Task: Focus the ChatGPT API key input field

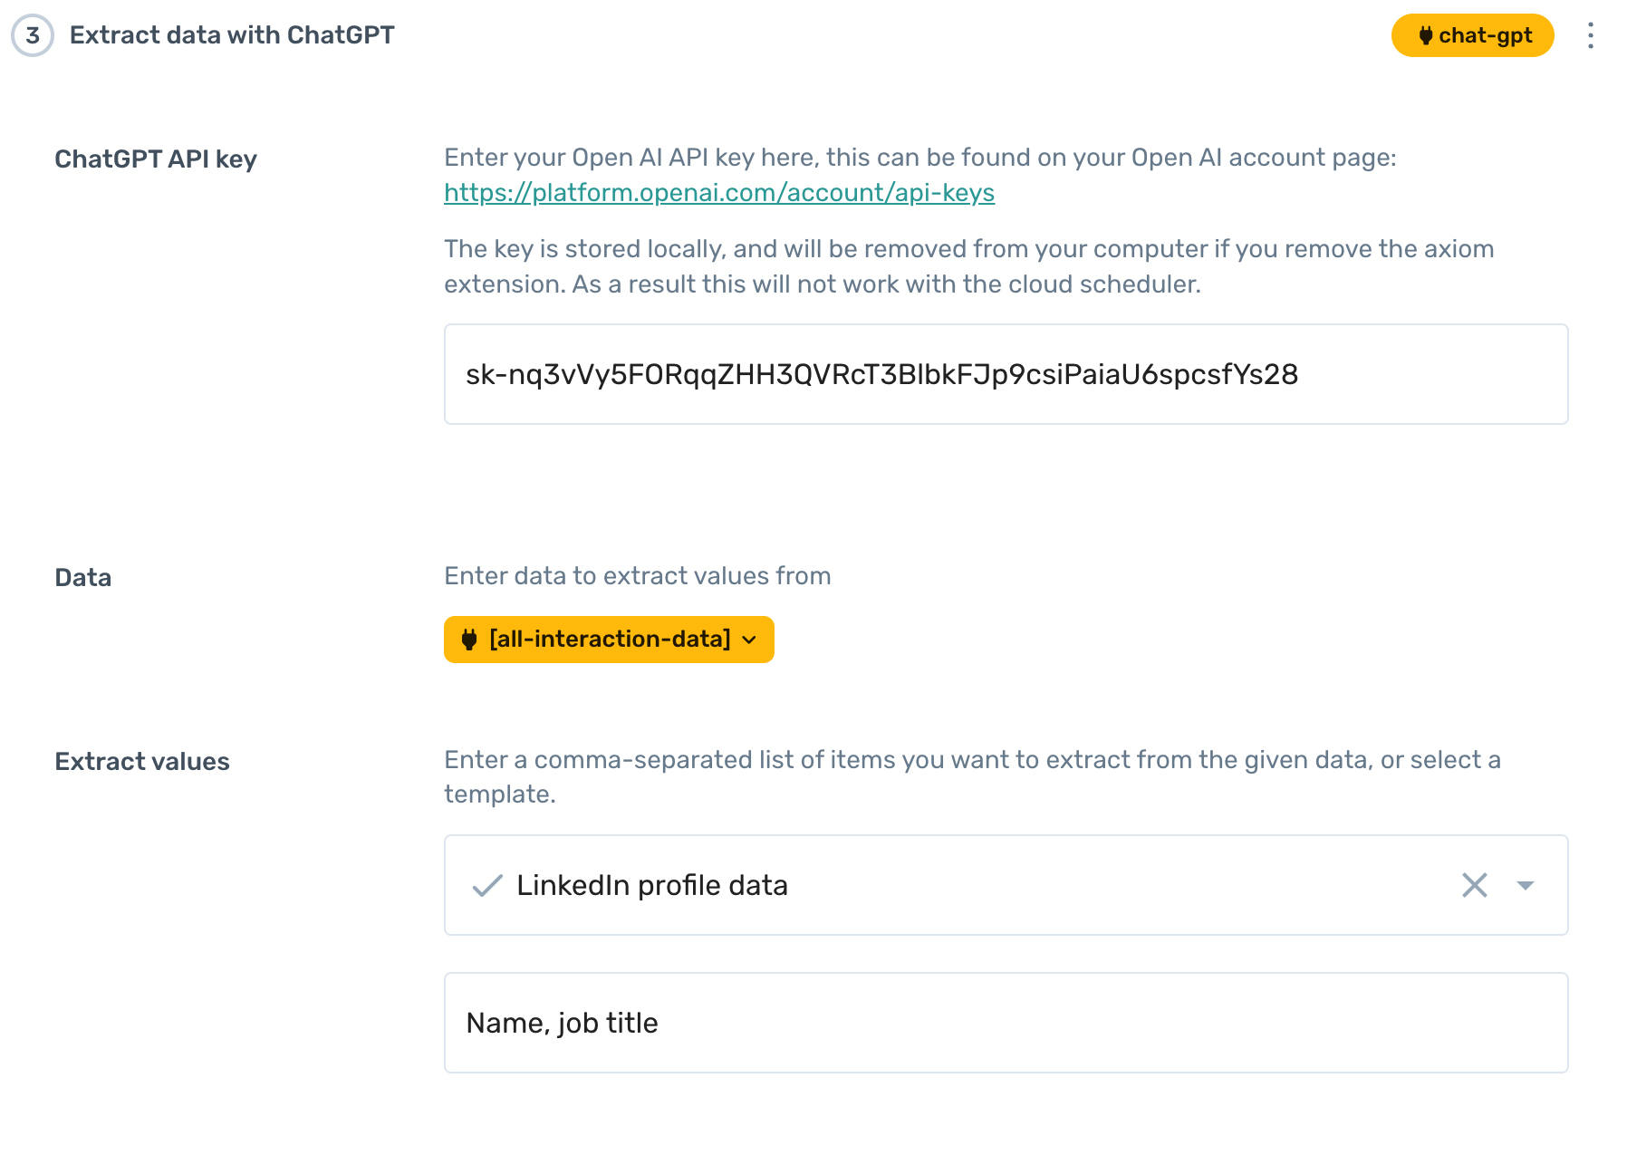Action: tap(1006, 374)
